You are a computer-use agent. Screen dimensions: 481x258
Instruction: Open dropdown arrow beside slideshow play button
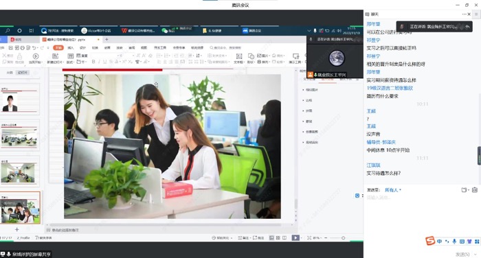click(301, 238)
